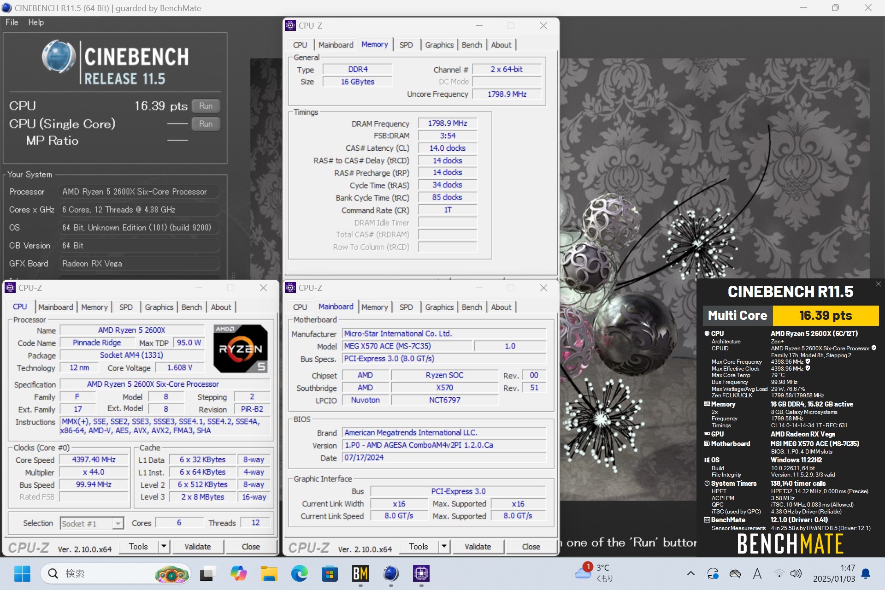Screen dimensions: 885x590
Task: Run the CPU multi-core benchmark
Action: click(x=206, y=106)
